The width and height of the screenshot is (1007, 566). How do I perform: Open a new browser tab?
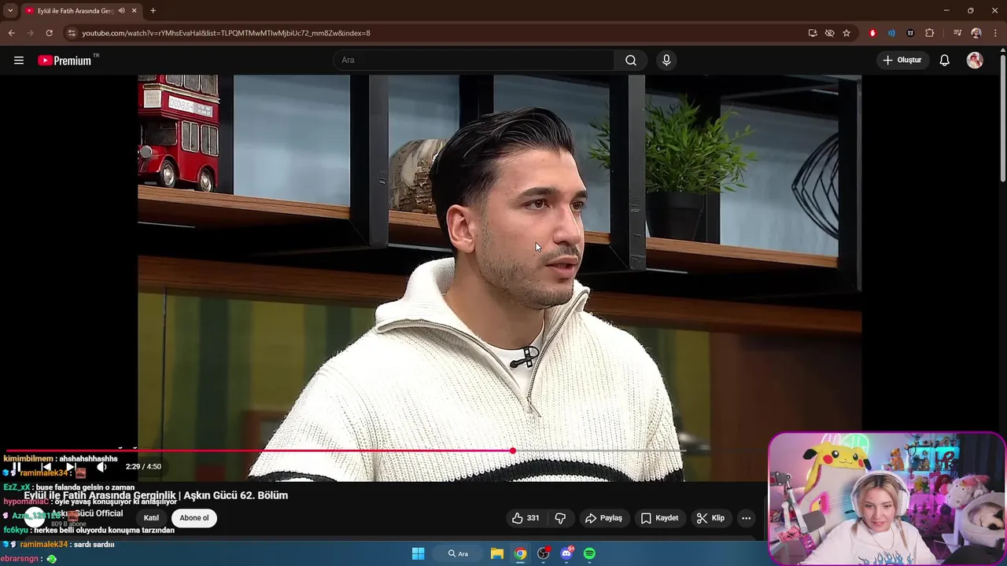pyautogui.click(x=153, y=11)
